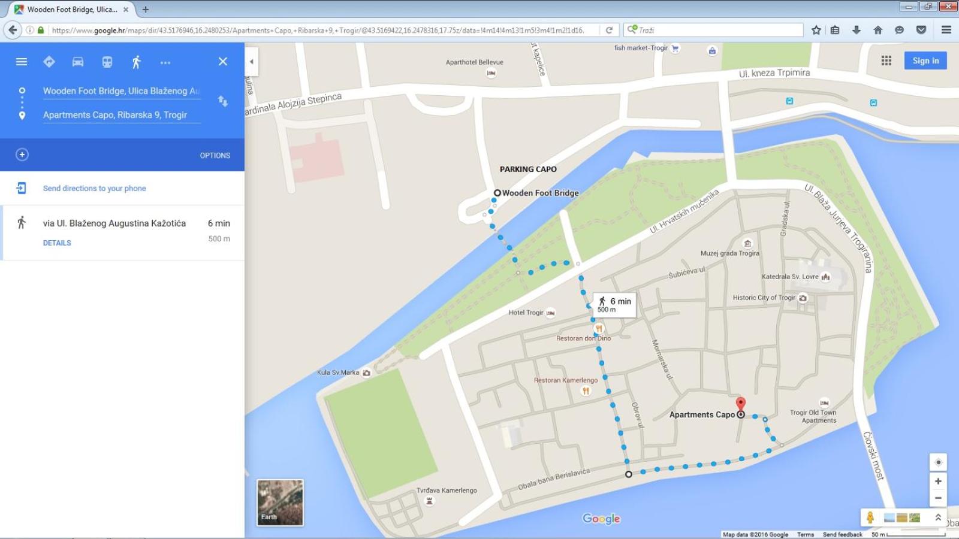Switch to Earth satellite view
Viewport: 959px width, 539px height.
click(x=280, y=502)
